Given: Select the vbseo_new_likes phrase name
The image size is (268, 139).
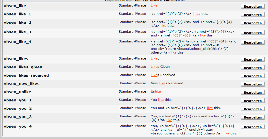Looking at the screenshot, I should (x=21, y=84).
